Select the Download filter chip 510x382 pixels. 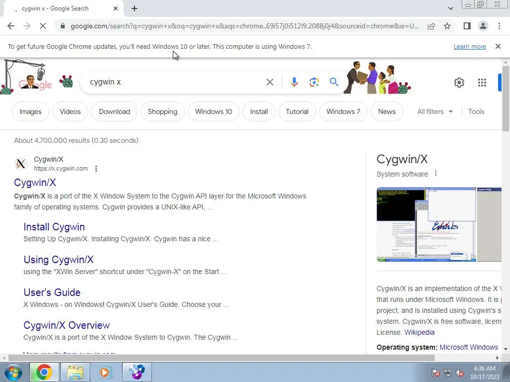click(115, 111)
